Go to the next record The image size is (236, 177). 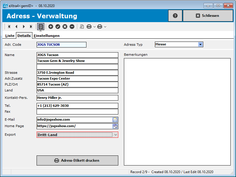(24, 27)
